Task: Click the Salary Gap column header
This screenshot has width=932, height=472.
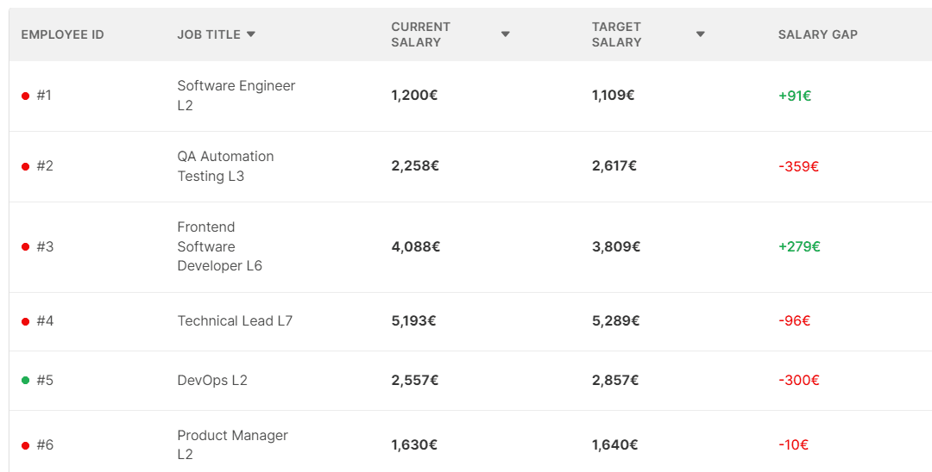Action: point(817,34)
